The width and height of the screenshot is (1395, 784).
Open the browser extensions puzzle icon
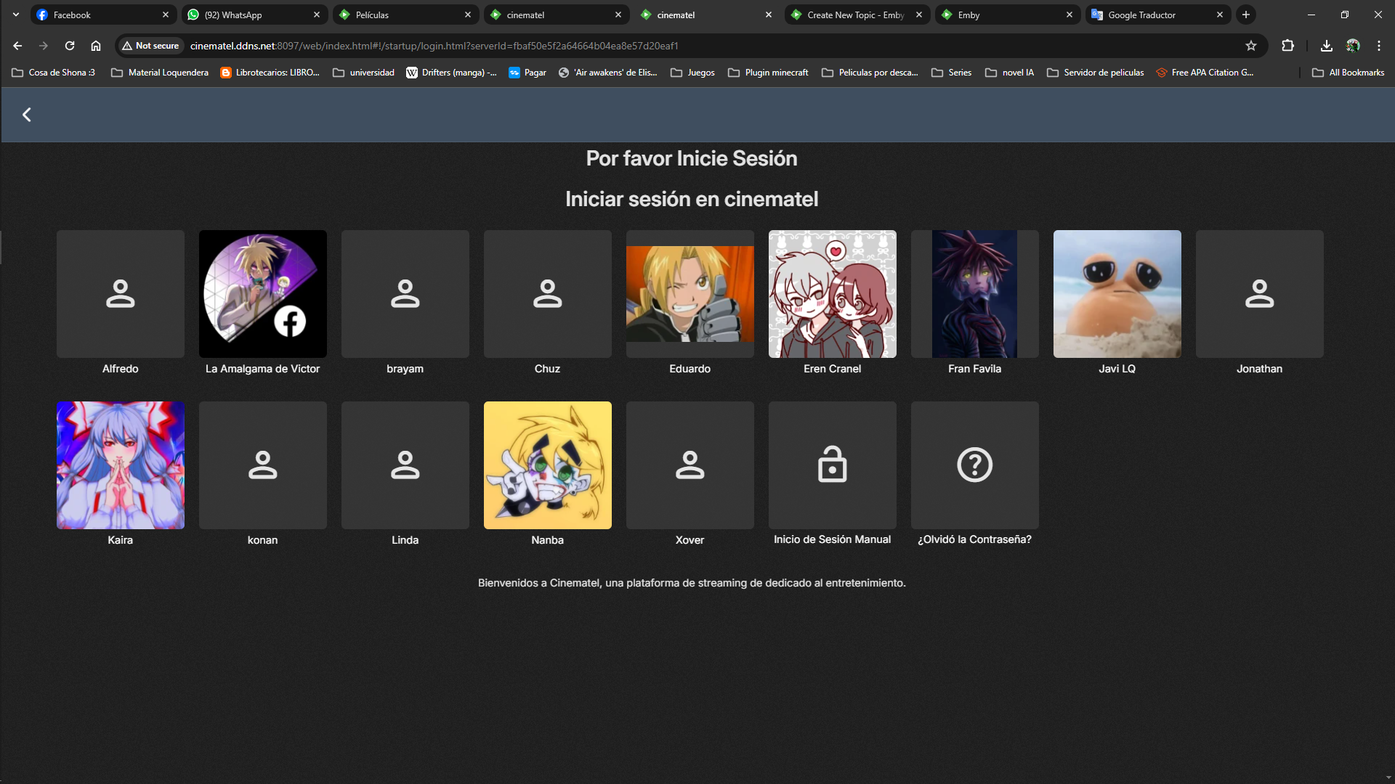1287,46
